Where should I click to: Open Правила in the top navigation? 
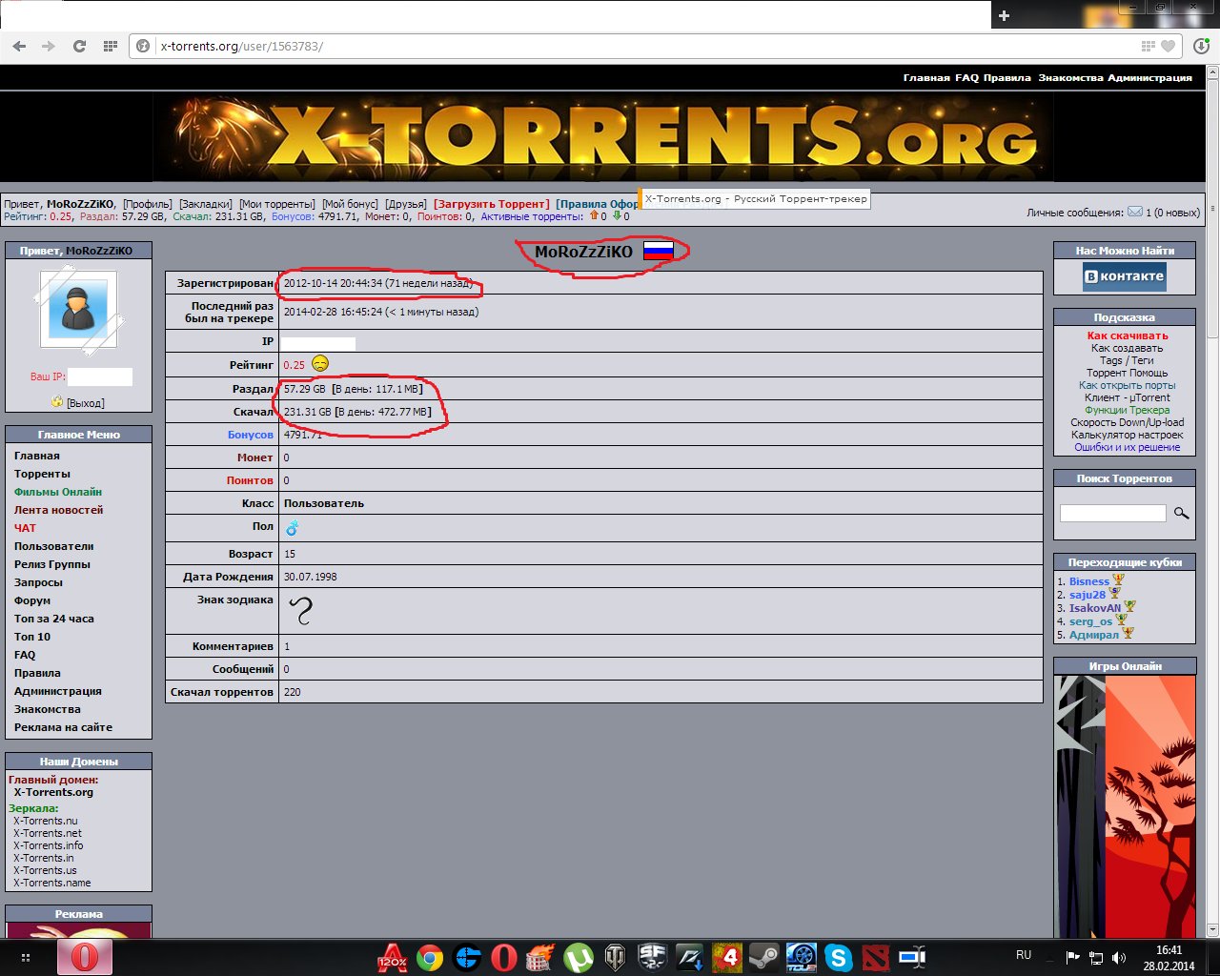(x=1006, y=78)
